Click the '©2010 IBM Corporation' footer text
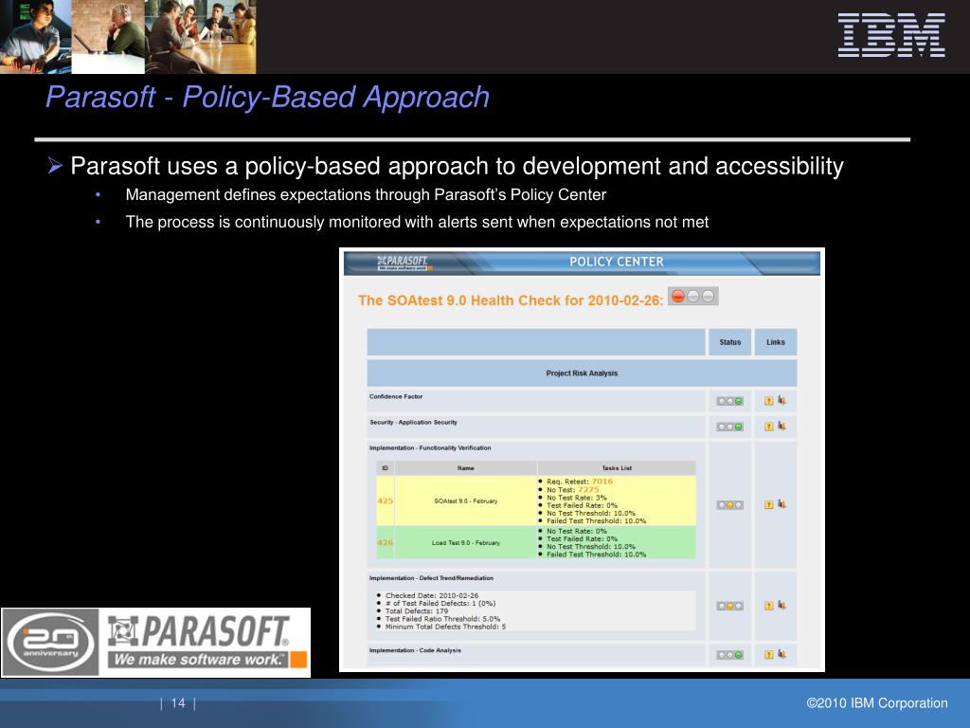Screen dimensions: 970x728 (x=876, y=703)
